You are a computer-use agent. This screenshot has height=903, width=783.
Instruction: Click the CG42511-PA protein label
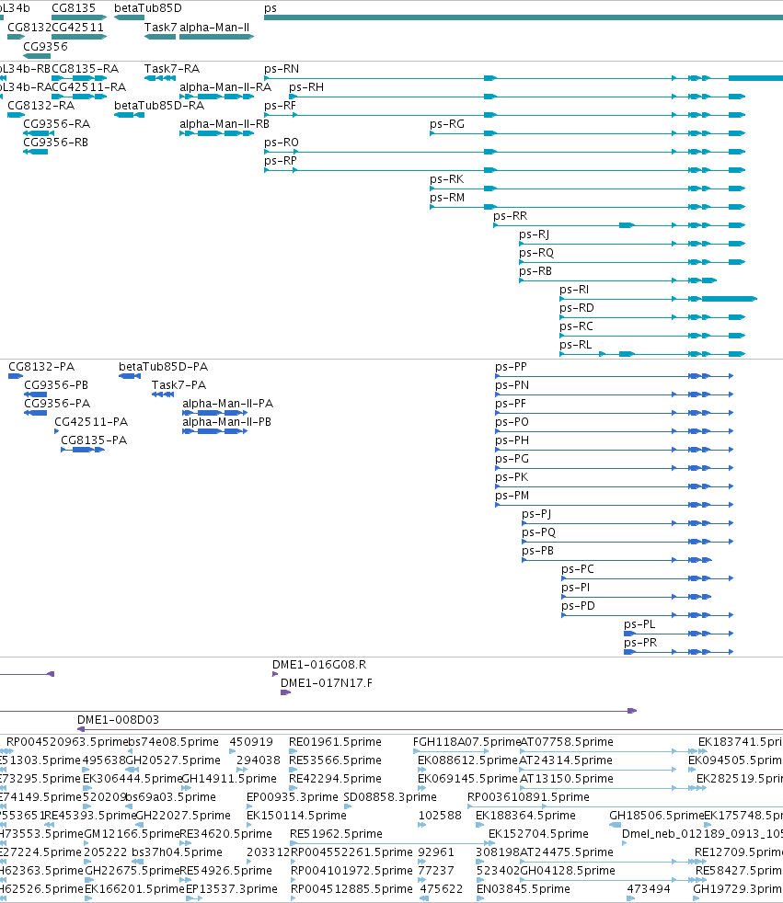(x=91, y=422)
